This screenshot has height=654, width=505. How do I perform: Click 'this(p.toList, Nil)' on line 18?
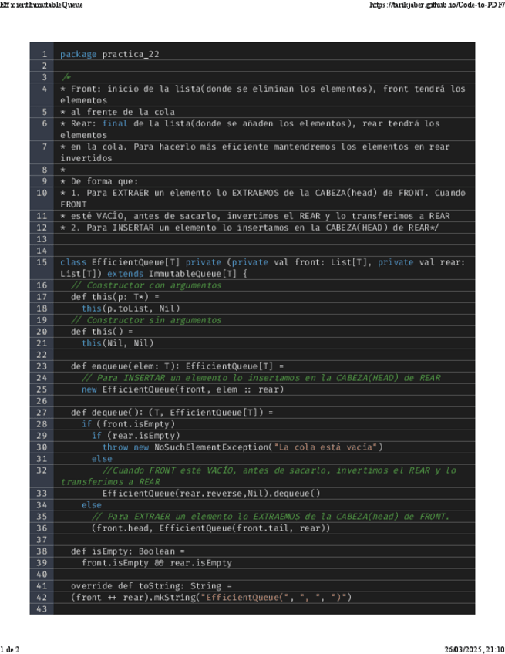pos(131,308)
